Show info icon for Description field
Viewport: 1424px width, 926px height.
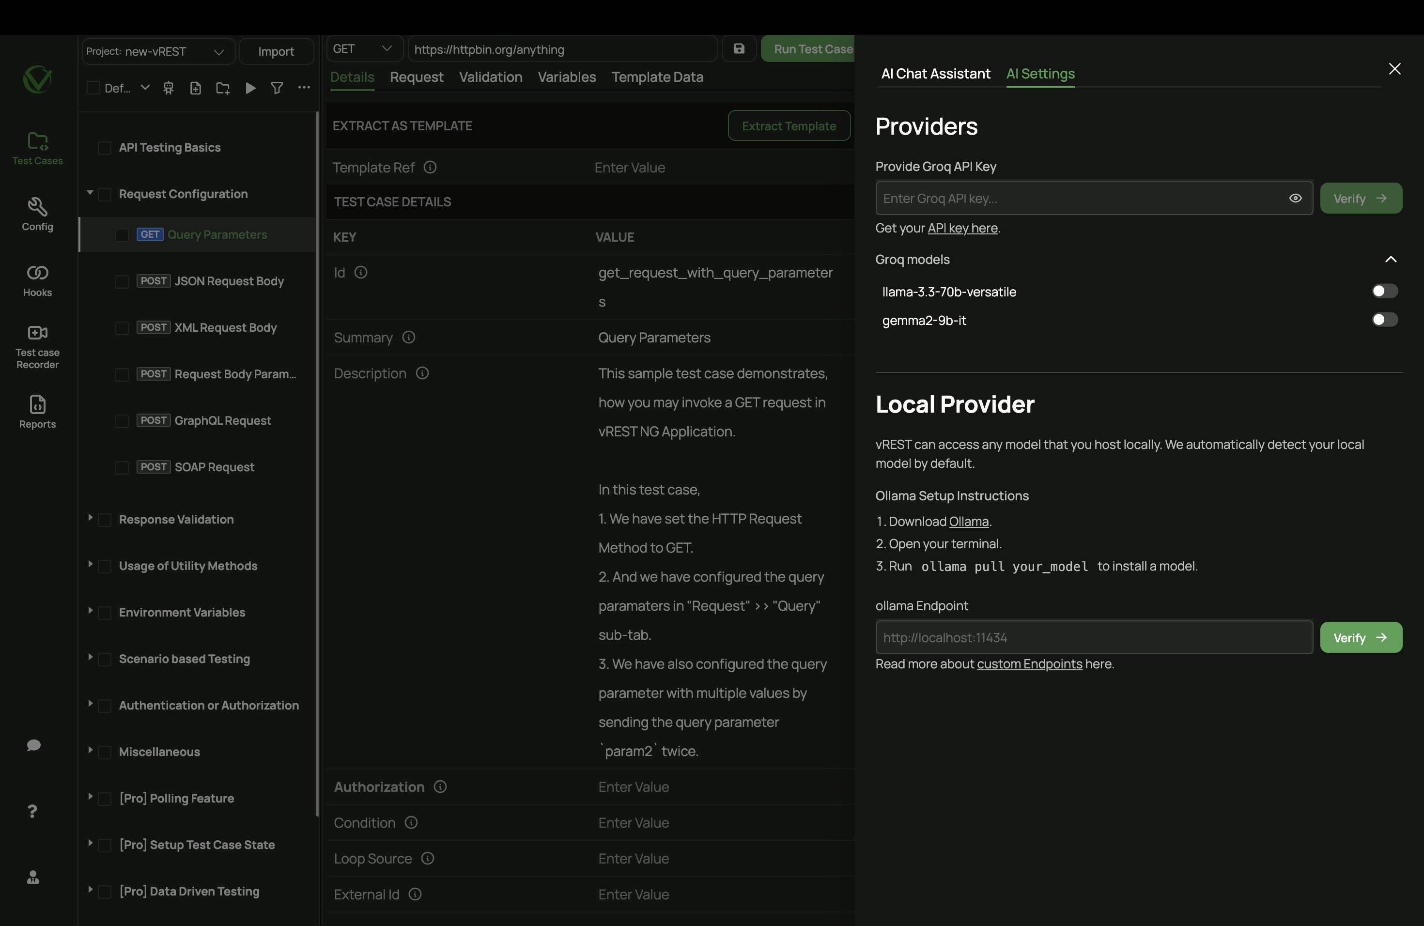click(x=422, y=372)
